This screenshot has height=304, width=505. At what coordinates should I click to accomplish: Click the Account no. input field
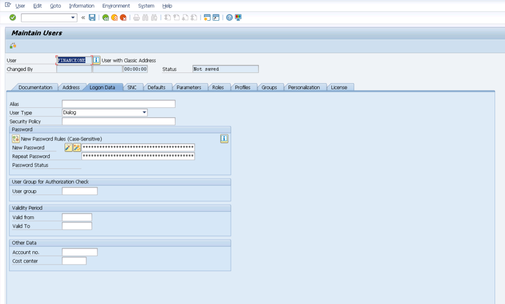click(79, 252)
